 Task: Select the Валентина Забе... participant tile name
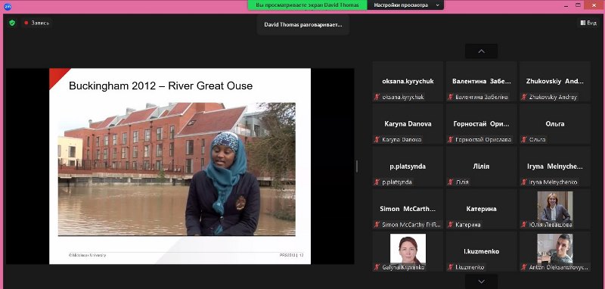pyautogui.click(x=482, y=82)
